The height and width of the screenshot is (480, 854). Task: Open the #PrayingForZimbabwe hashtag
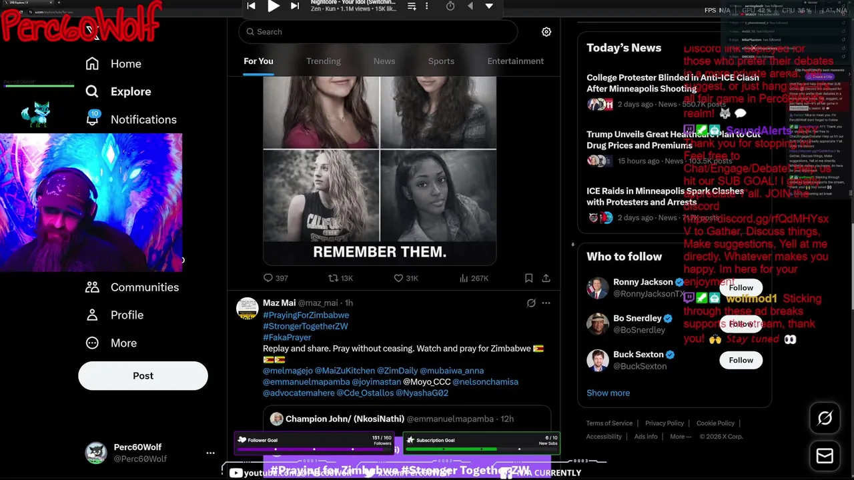click(x=306, y=315)
